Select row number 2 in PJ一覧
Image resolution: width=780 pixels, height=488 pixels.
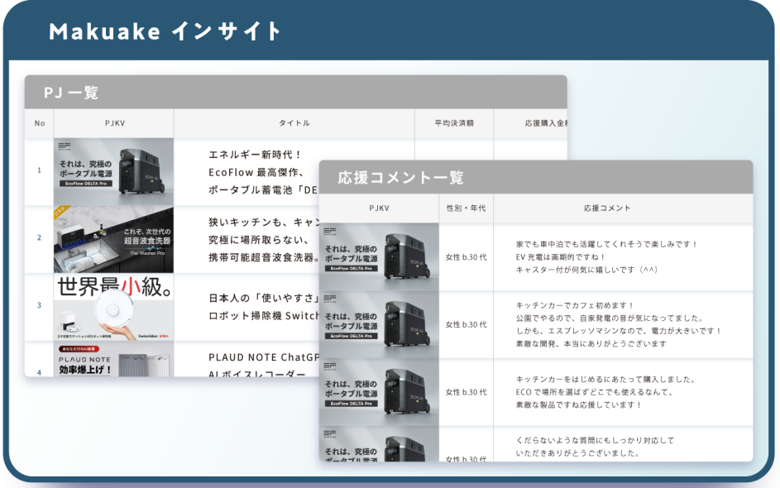[x=40, y=237]
